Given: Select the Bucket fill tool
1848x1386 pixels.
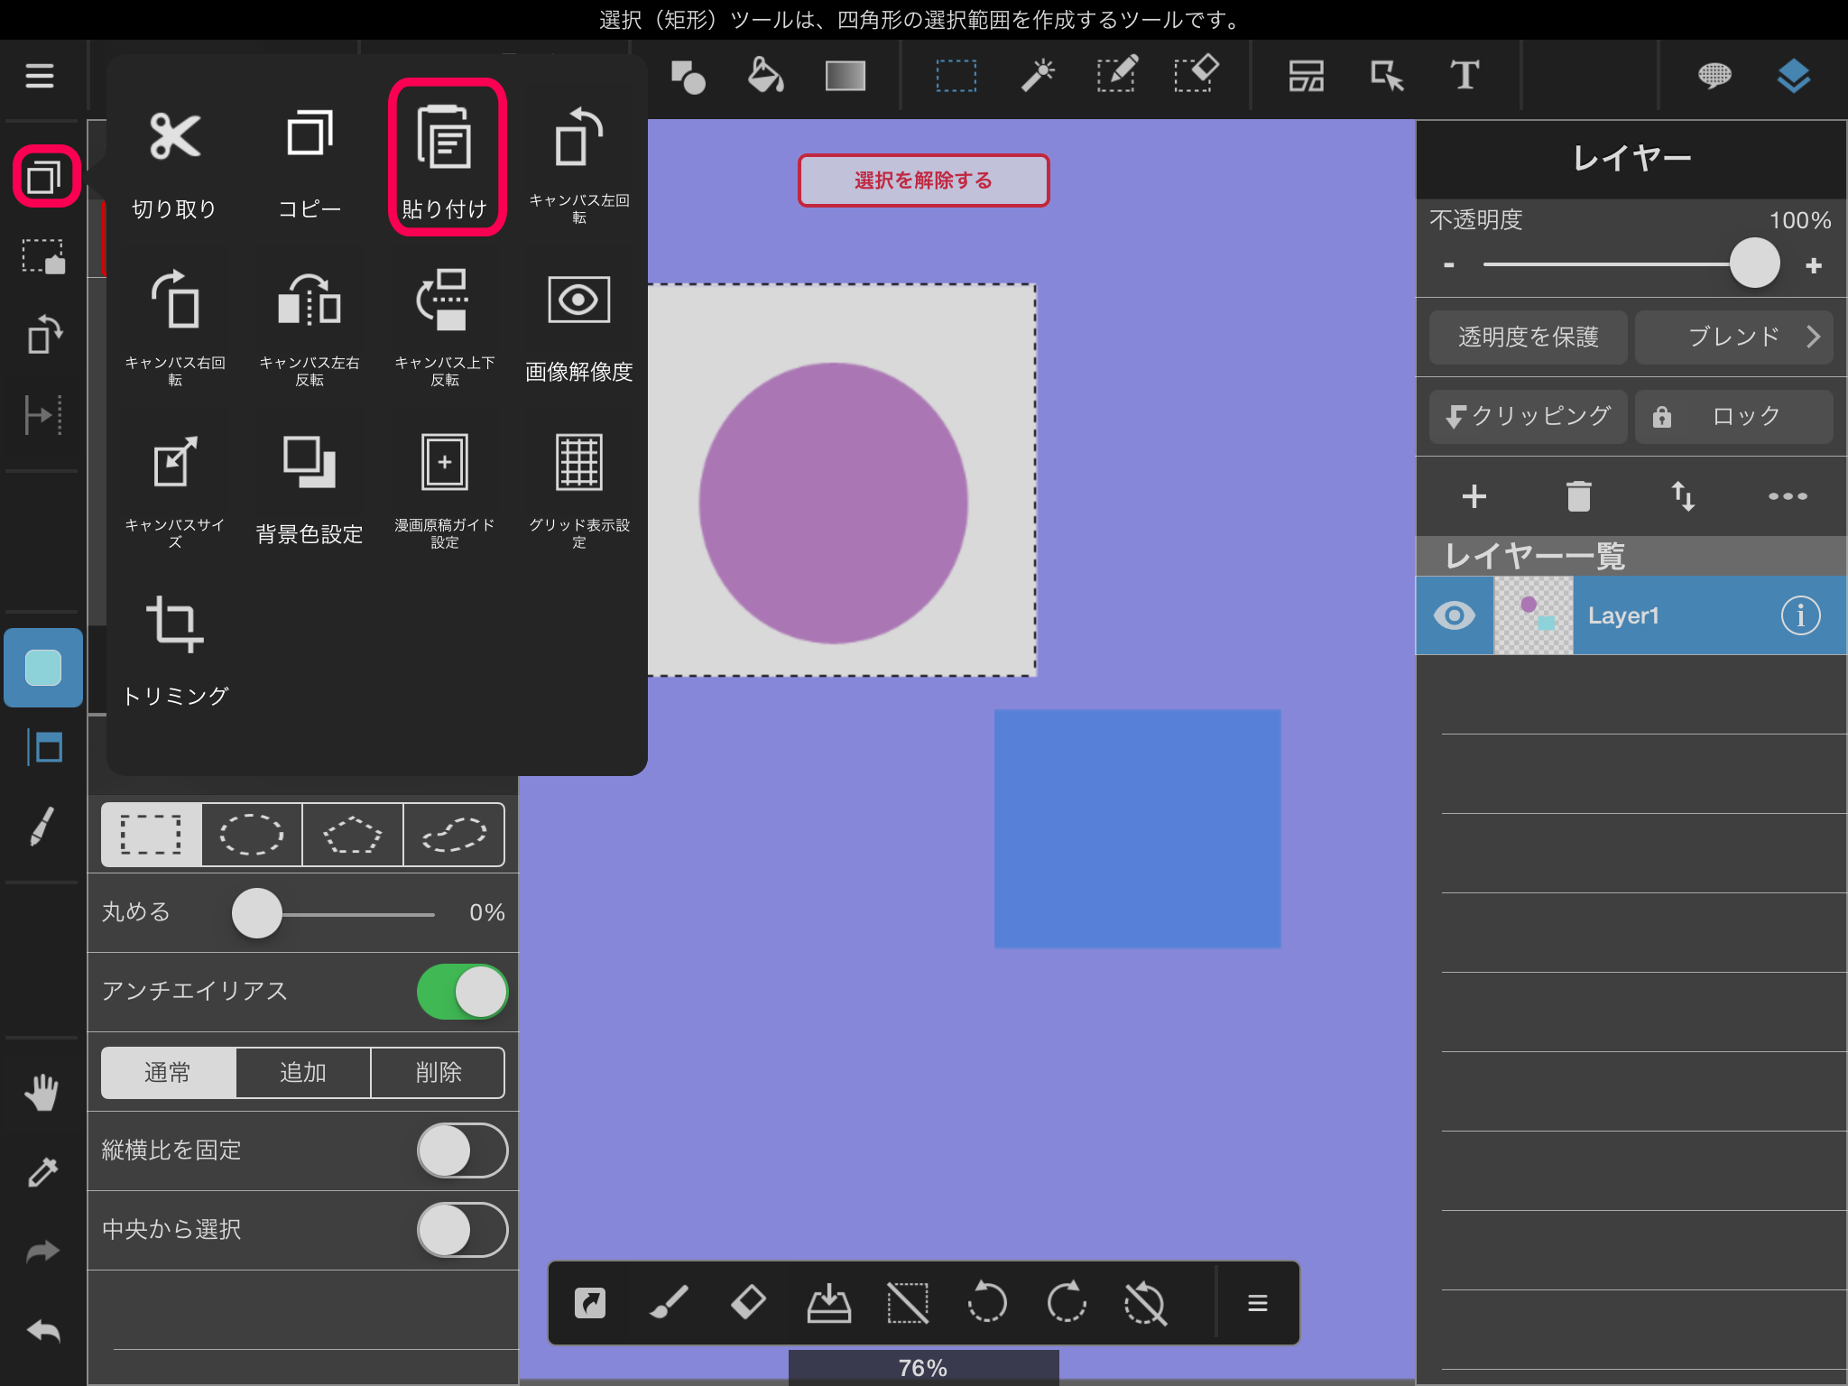Looking at the screenshot, I should [x=765, y=77].
